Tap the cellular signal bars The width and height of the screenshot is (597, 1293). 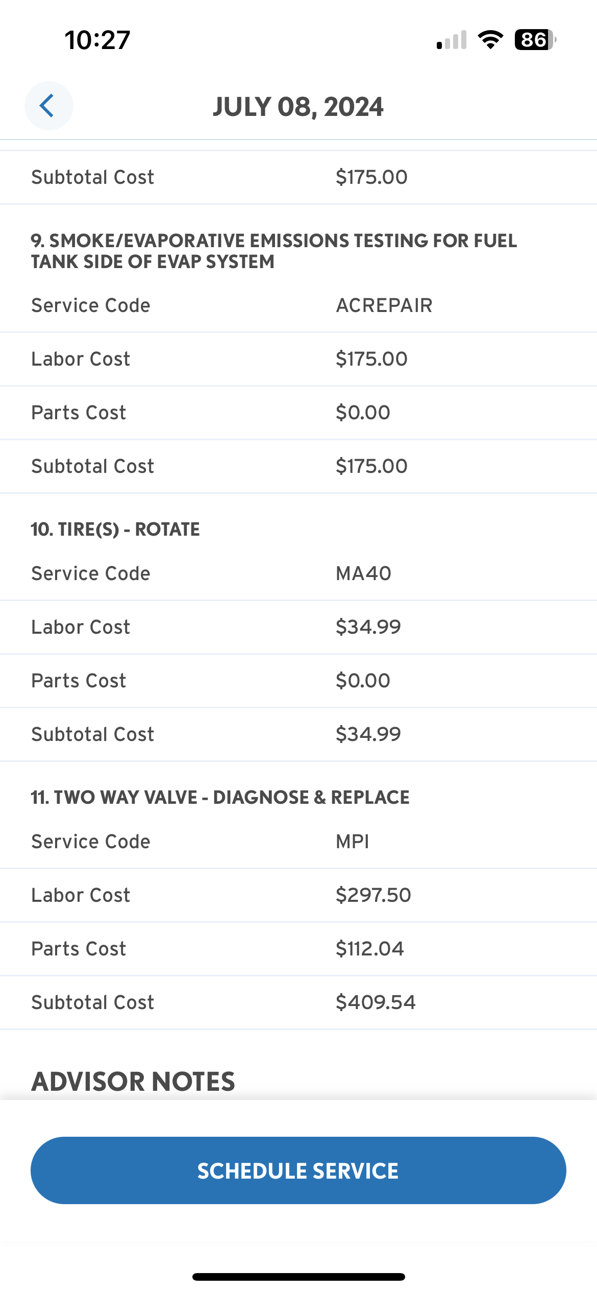pos(452,40)
